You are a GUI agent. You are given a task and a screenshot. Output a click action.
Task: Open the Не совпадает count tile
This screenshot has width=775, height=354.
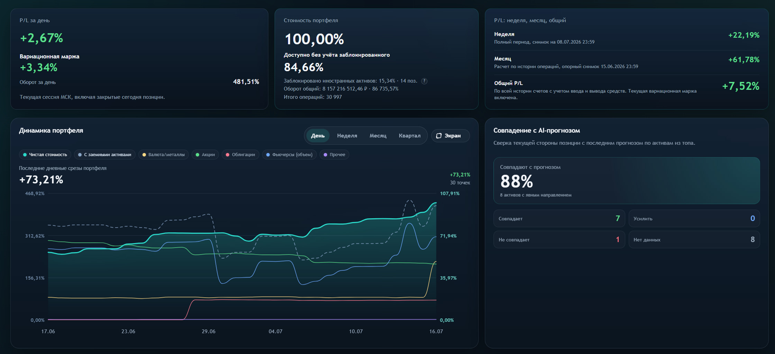(x=559, y=240)
